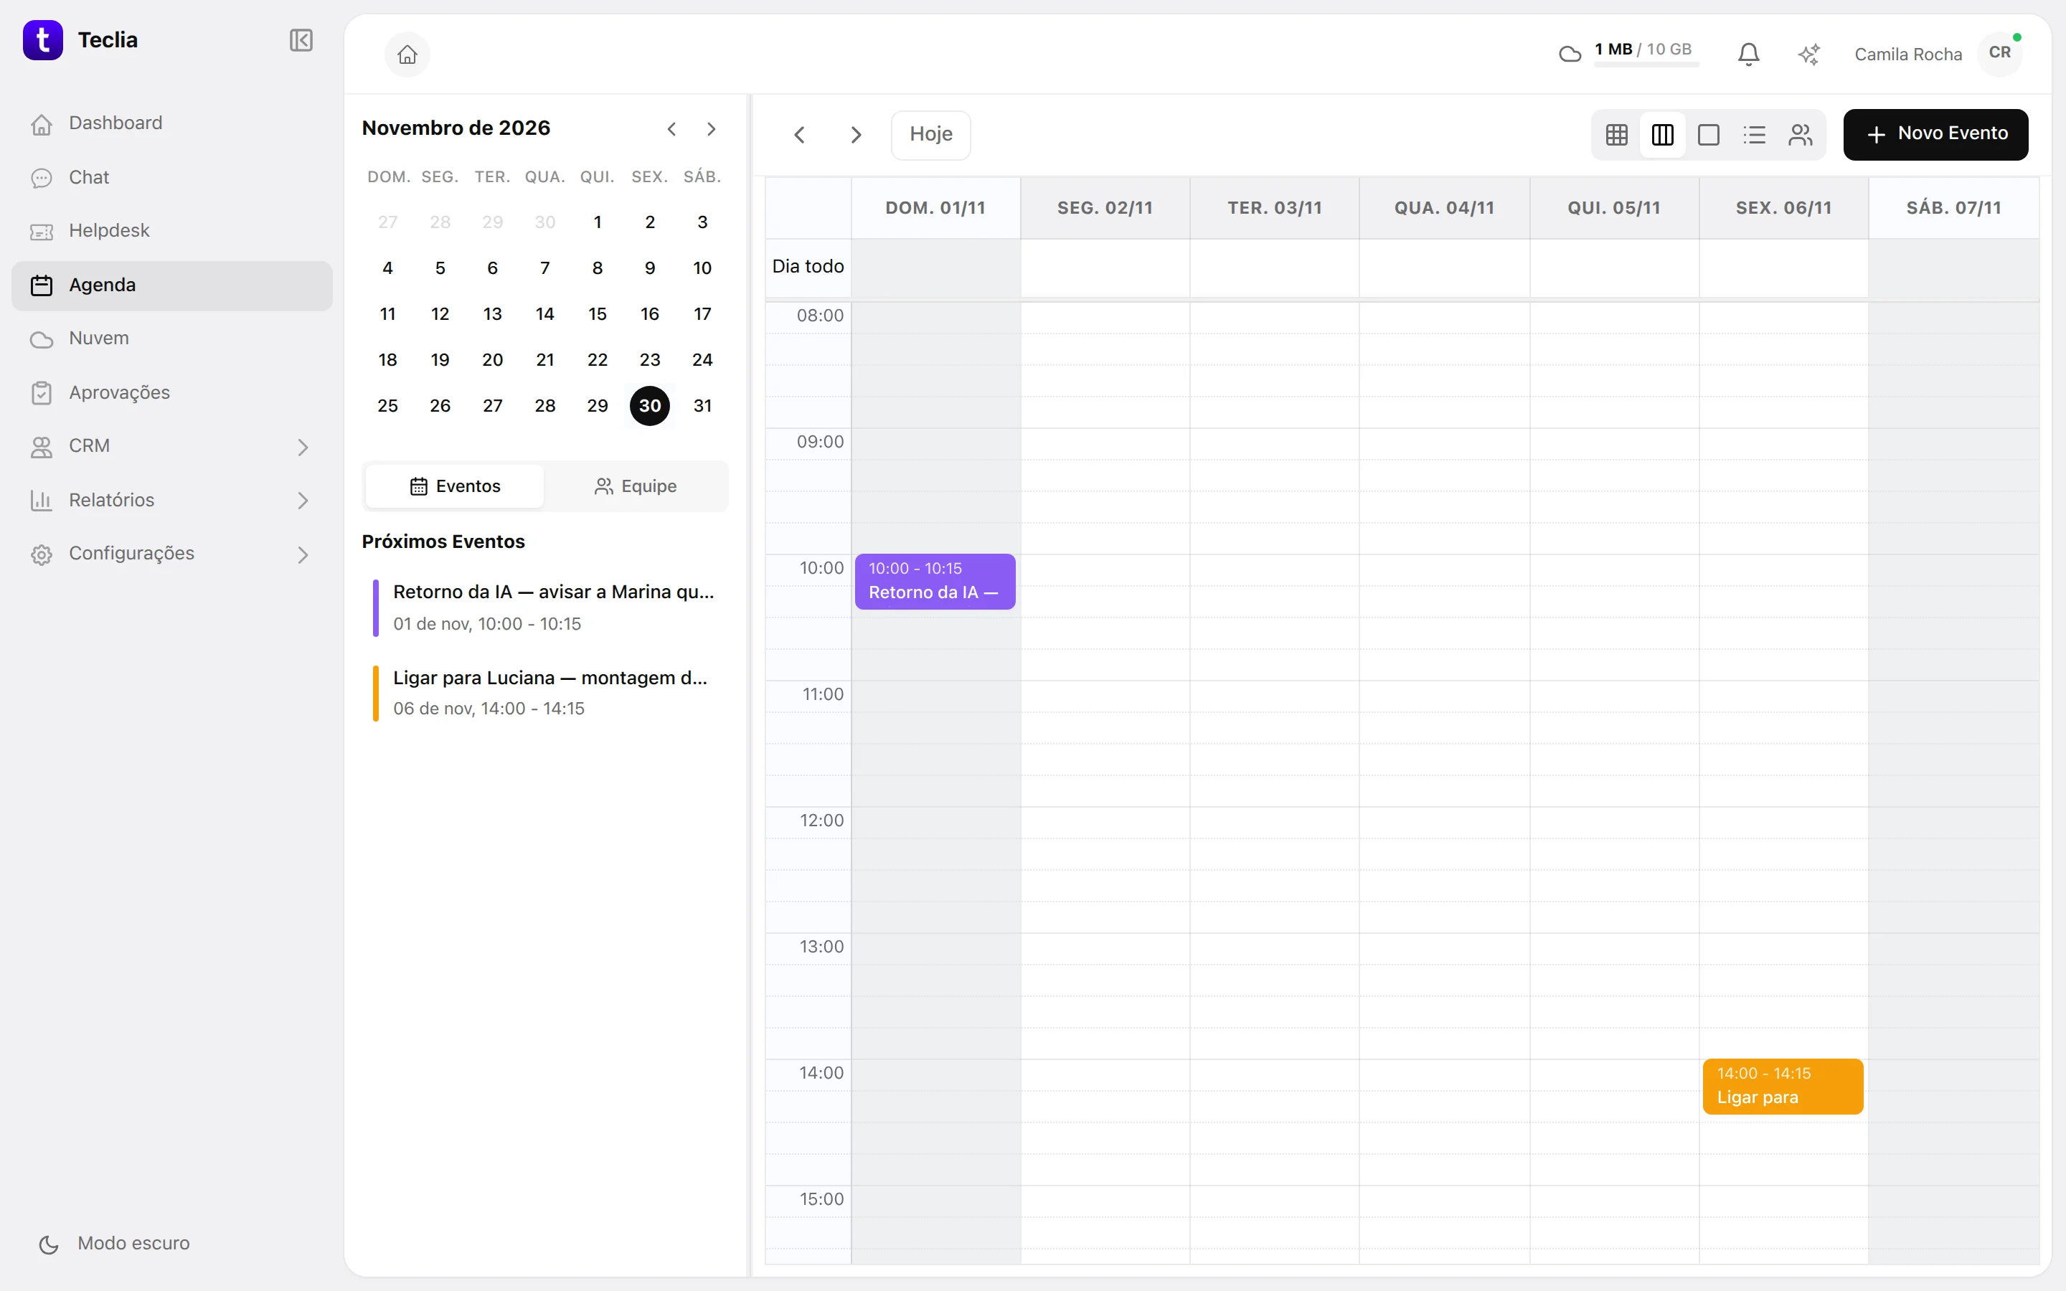2066x1291 pixels.
Task: Select Agenda in the sidebar
Action: pyautogui.click(x=171, y=285)
